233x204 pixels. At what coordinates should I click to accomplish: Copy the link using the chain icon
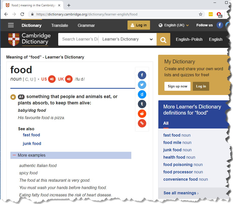pyautogui.click(x=142, y=123)
